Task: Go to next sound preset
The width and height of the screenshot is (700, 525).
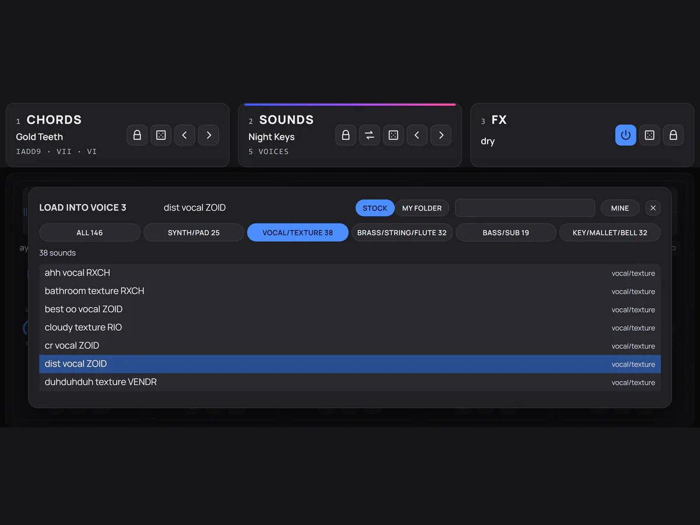Action: pyautogui.click(x=441, y=135)
